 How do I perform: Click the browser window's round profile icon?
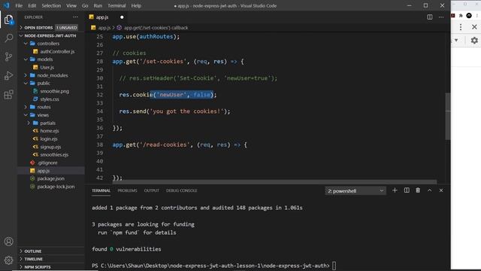point(469,15)
